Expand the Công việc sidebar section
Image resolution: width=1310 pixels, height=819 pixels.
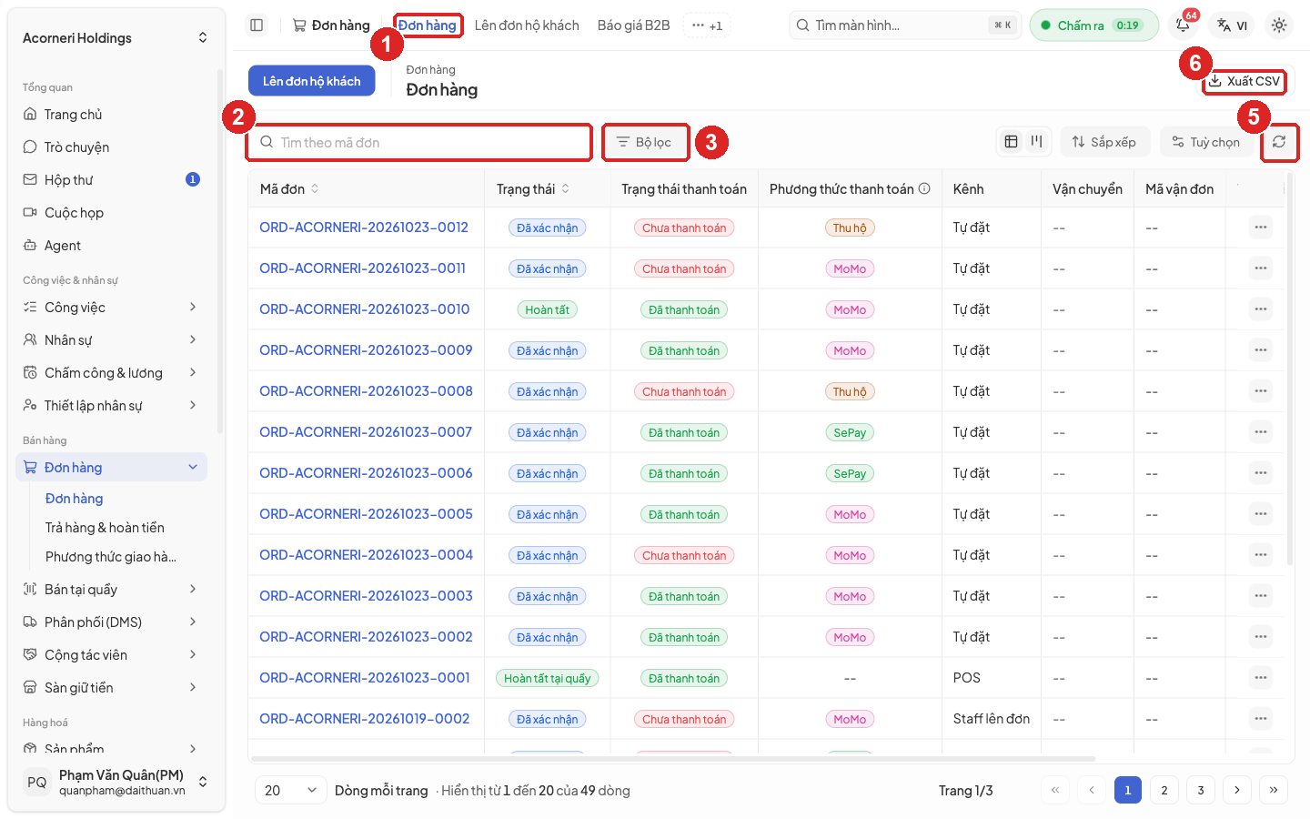[x=112, y=308]
